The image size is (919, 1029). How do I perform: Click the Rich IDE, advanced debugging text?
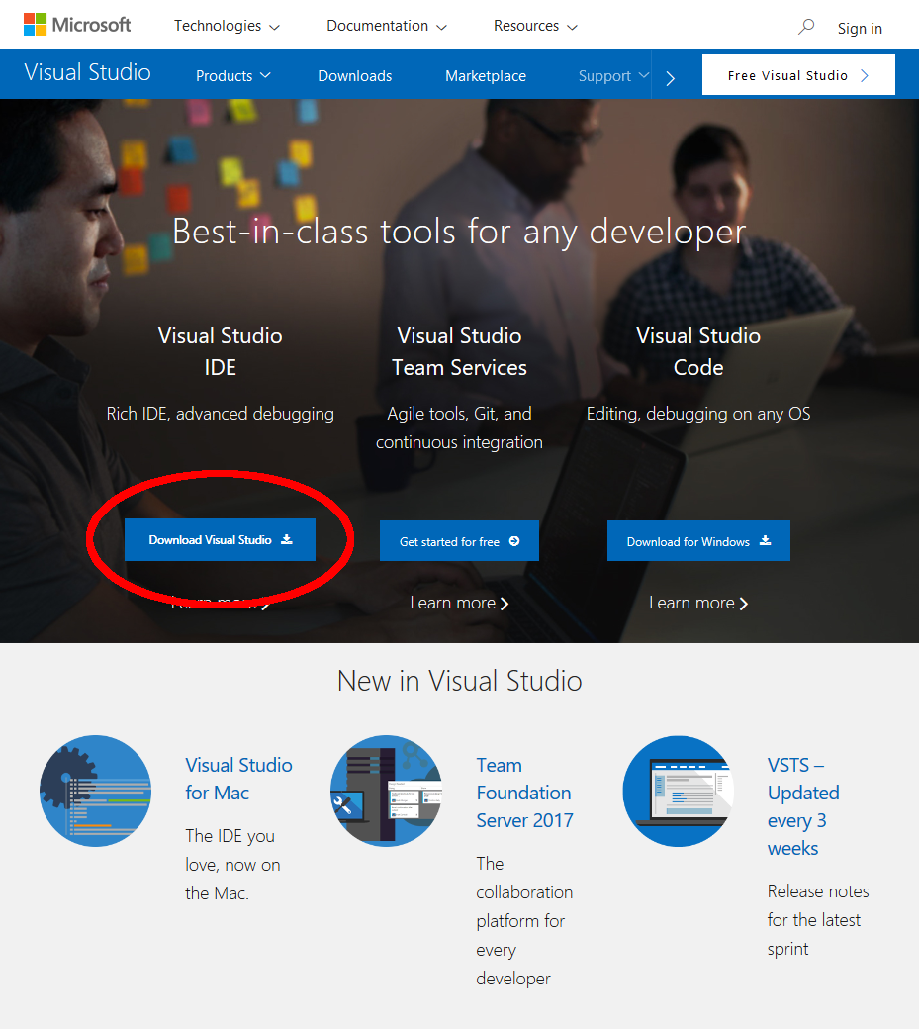[221, 414]
